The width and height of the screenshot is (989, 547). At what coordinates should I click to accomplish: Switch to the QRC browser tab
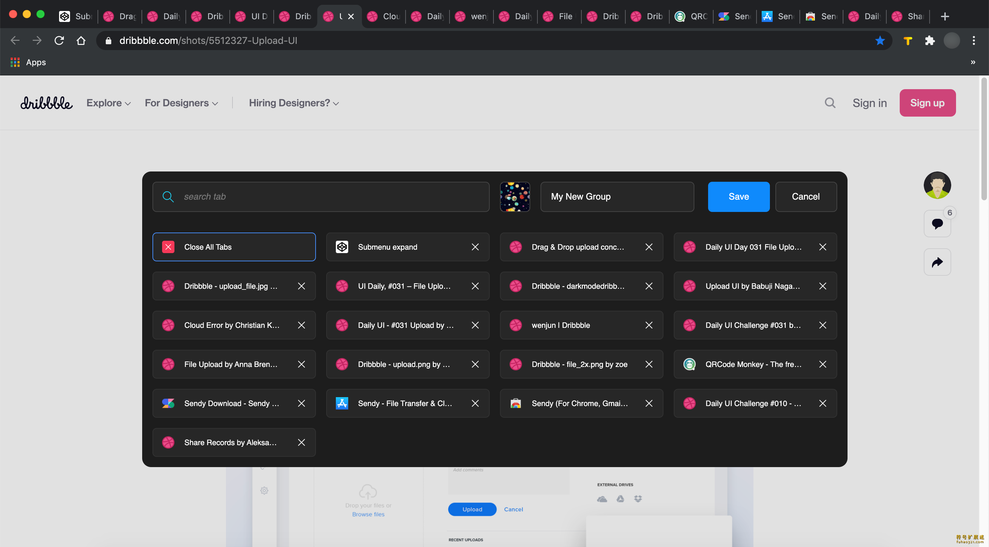click(x=691, y=16)
